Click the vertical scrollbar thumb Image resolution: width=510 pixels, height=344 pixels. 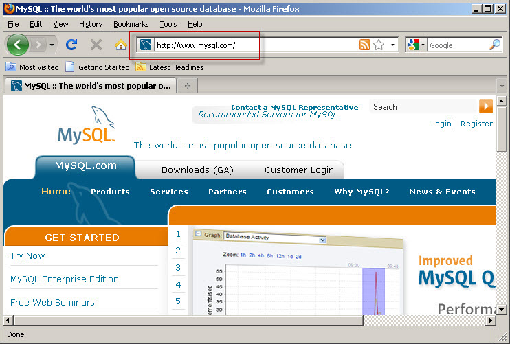coord(501,129)
